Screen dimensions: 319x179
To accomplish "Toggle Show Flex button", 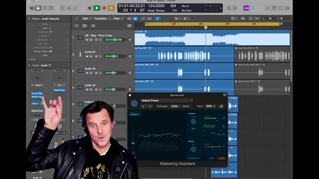I will tap(150, 19).
